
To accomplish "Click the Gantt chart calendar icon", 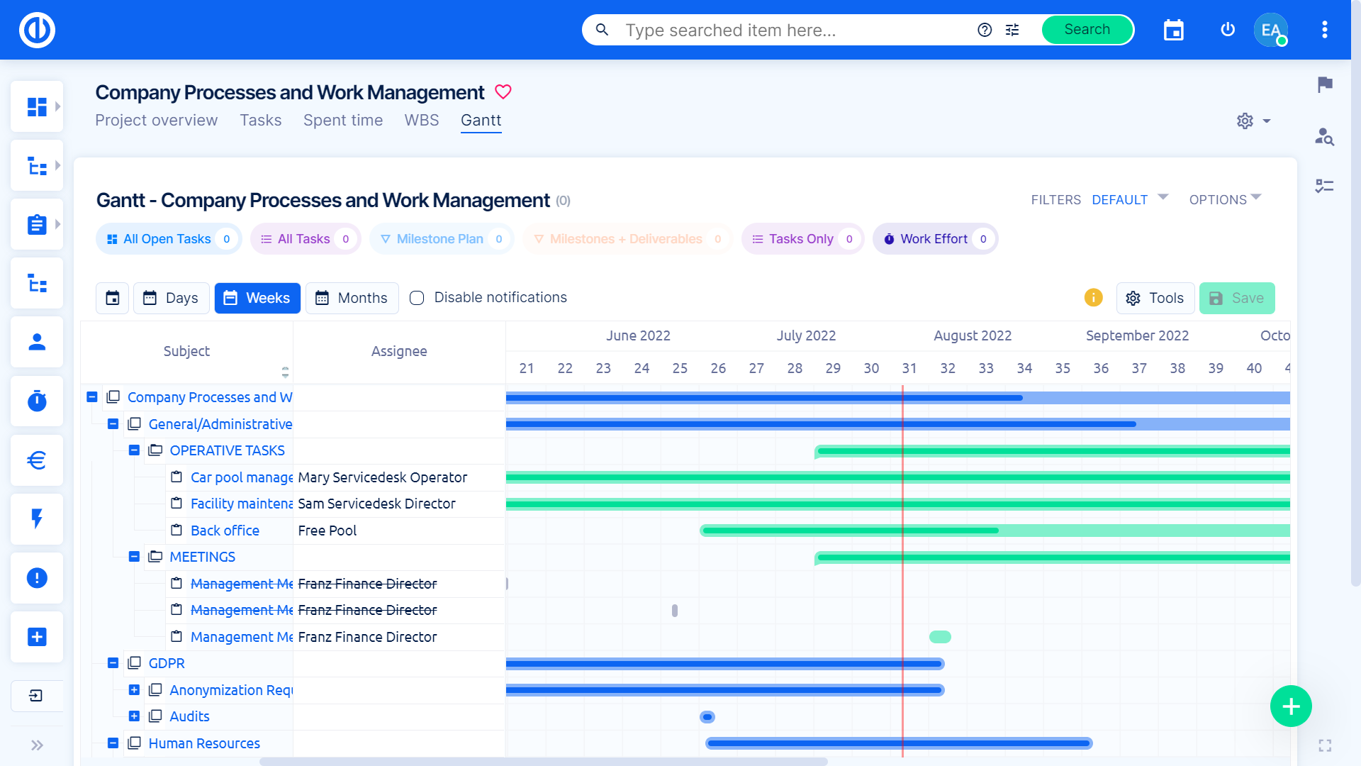I will pos(113,297).
